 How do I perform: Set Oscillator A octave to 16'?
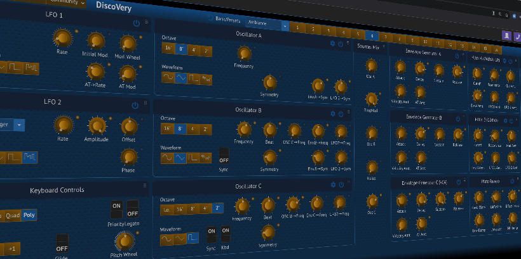click(168, 48)
